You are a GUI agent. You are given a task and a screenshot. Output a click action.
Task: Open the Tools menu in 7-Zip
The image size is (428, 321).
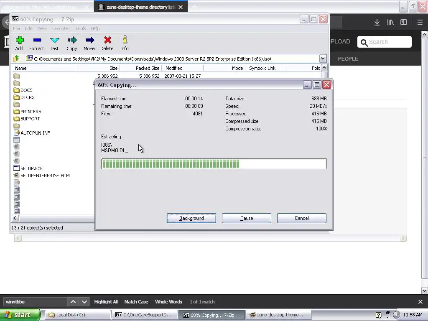pyautogui.click(x=81, y=28)
